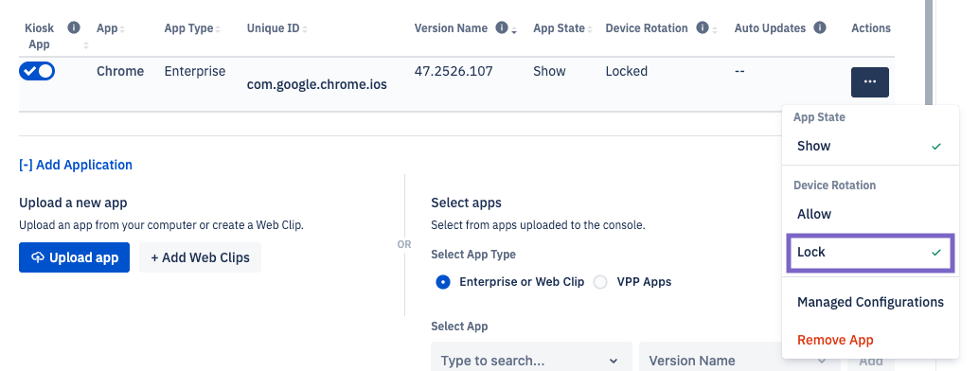The image size is (979, 371).
Task: Click the Show cell in App State column
Action: [x=549, y=71]
